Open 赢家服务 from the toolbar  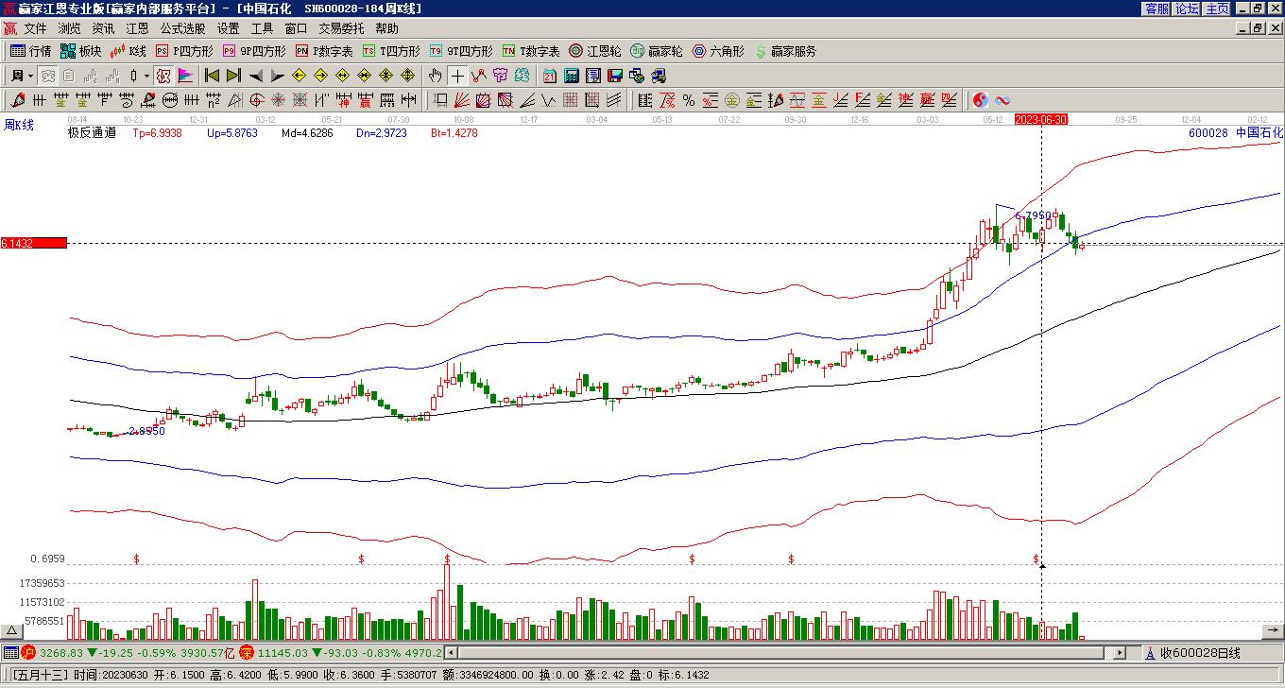tap(785, 51)
